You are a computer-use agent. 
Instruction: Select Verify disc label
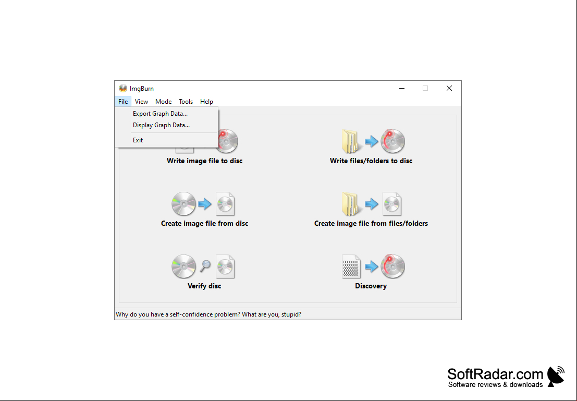click(204, 286)
